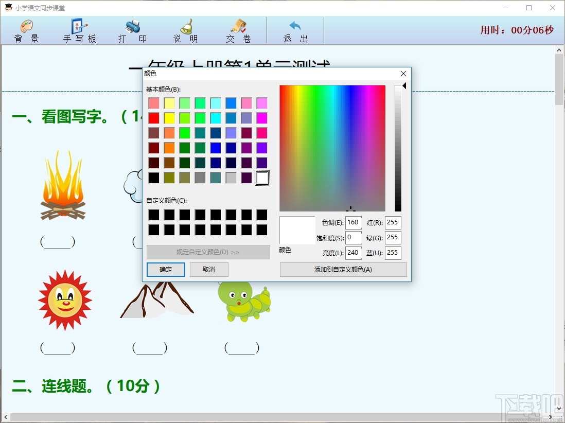This screenshot has width=565, height=423.
Task: Click answer blank under the caterpillar
Action: [x=242, y=348]
